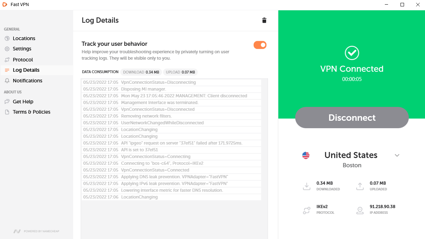The width and height of the screenshot is (425, 239).
Task: Click the United States flag icon
Action: coord(306,155)
